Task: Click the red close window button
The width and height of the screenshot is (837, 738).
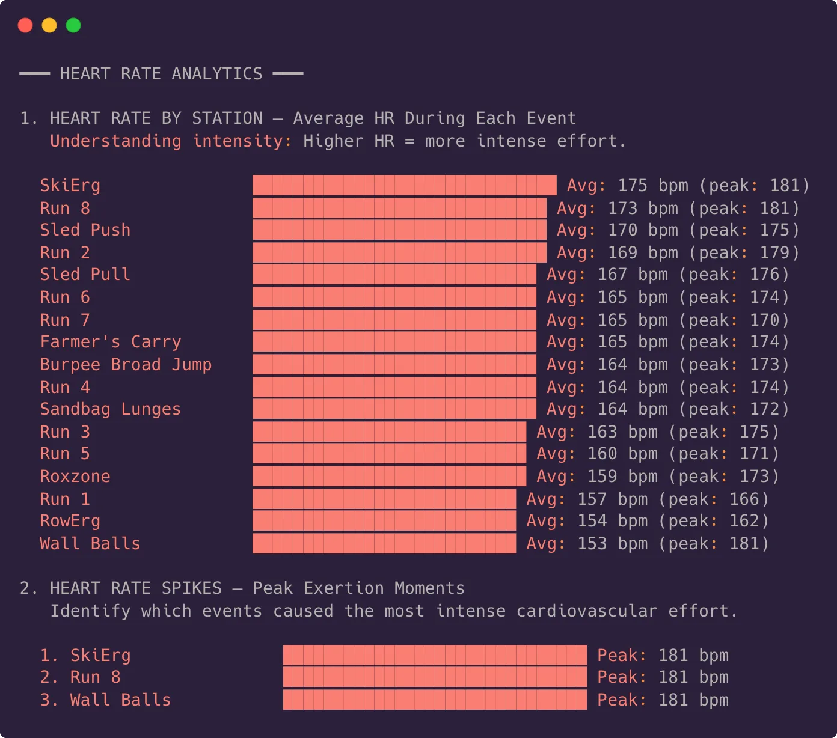Action: pos(25,25)
